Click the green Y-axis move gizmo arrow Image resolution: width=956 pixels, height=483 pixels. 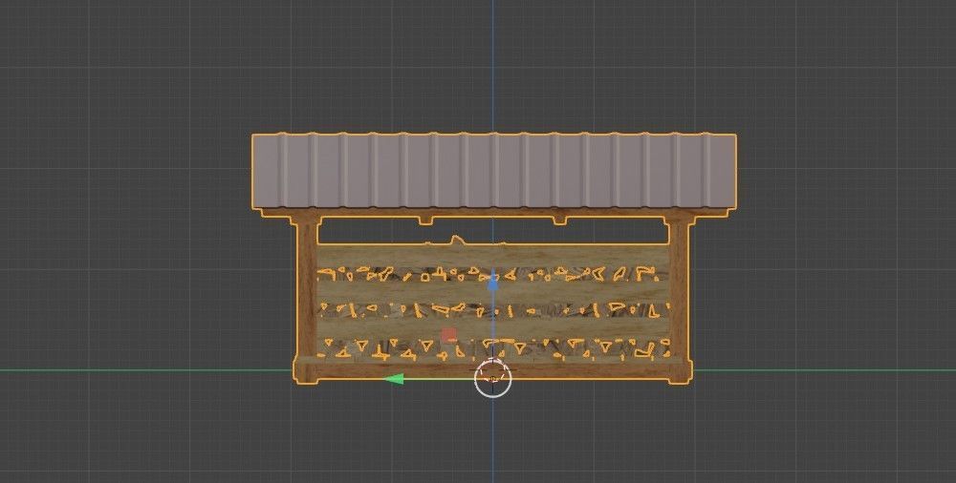395,380
